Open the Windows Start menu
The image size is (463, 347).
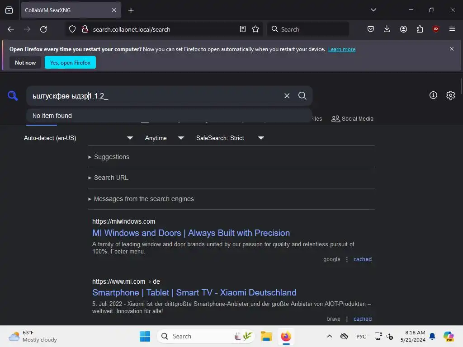(145, 336)
